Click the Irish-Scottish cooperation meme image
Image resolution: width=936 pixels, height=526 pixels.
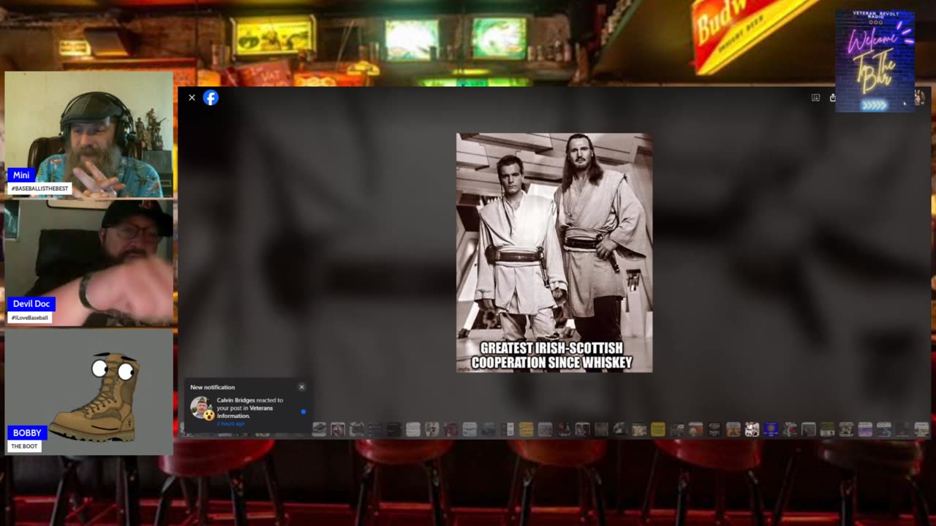point(554,253)
